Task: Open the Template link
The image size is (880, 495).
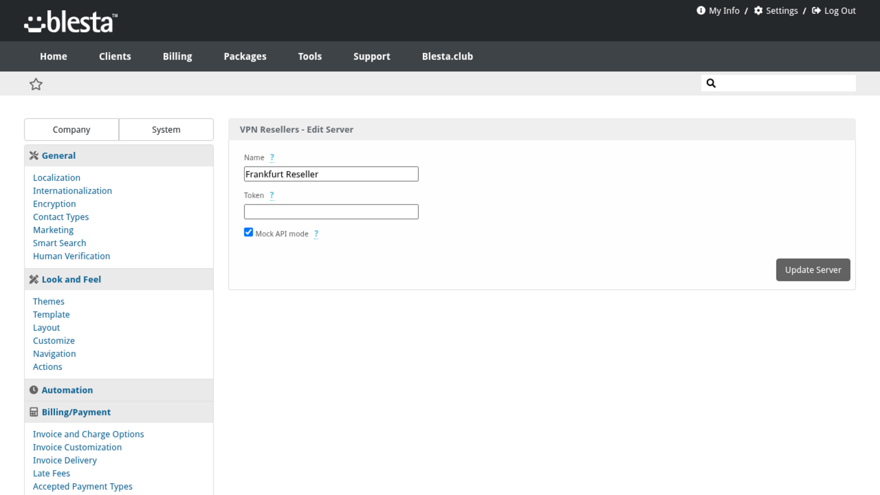Action: [x=51, y=314]
